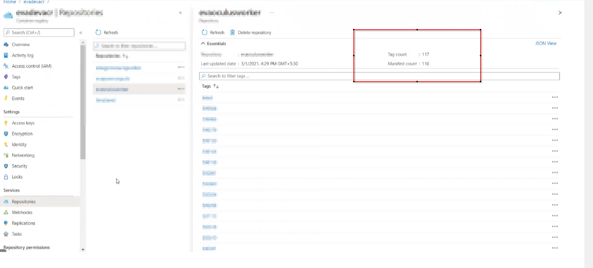Click the Access keys key icon
This screenshot has height=268, width=593.
6,123
